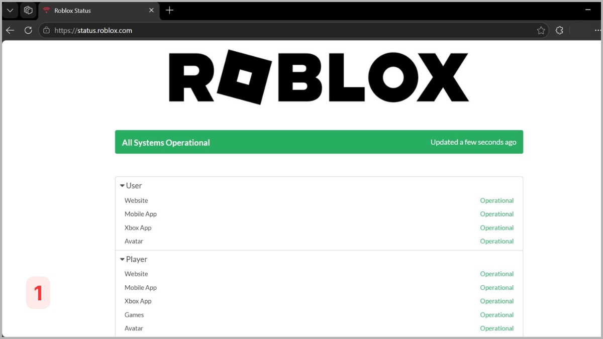Click Operational status for Player Avatar
The width and height of the screenshot is (603, 339).
[x=496, y=328]
